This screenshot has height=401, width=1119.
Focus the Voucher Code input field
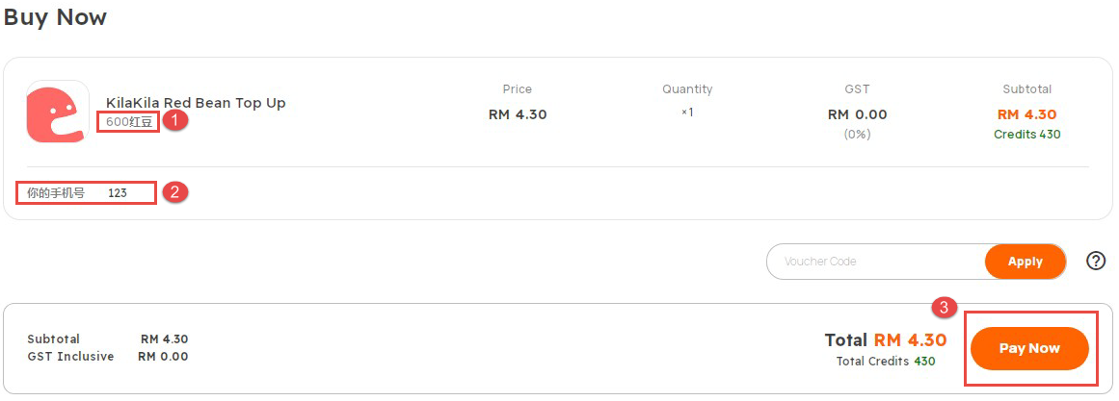(x=876, y=262)
